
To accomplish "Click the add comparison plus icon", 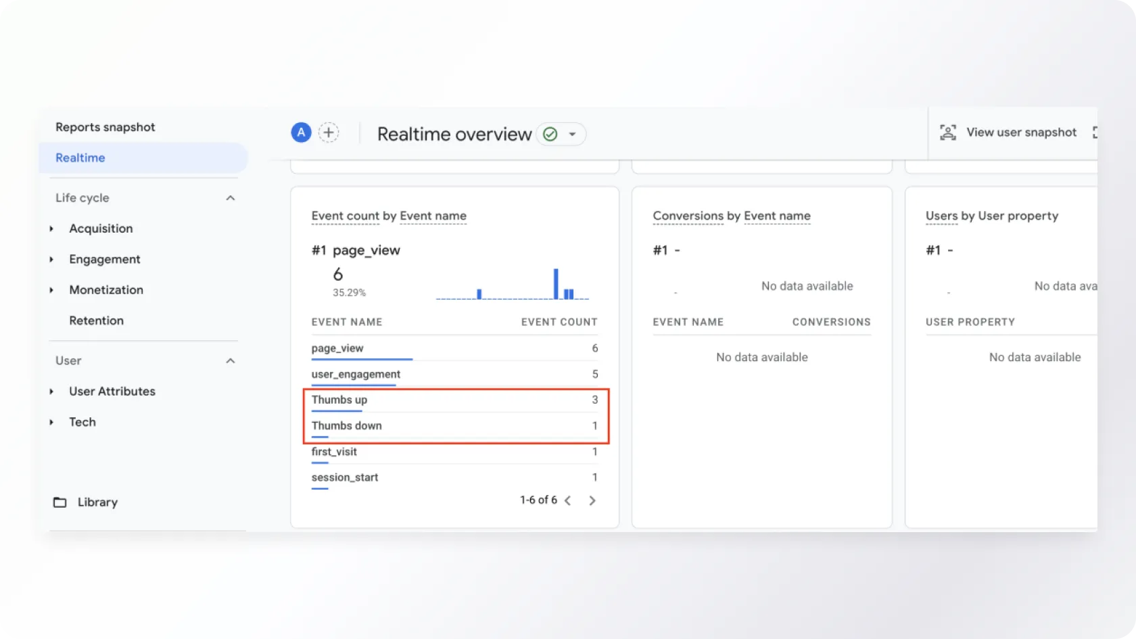I will coord(329,133).
